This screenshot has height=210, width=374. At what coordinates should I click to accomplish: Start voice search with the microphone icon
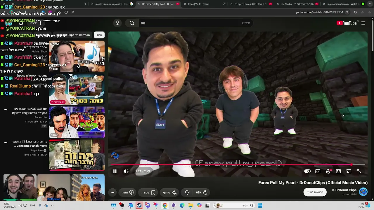[117, 23]
